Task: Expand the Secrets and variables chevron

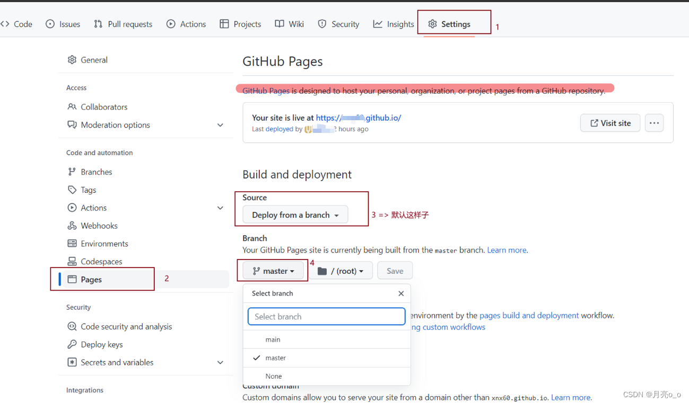Action: [220, 362]
